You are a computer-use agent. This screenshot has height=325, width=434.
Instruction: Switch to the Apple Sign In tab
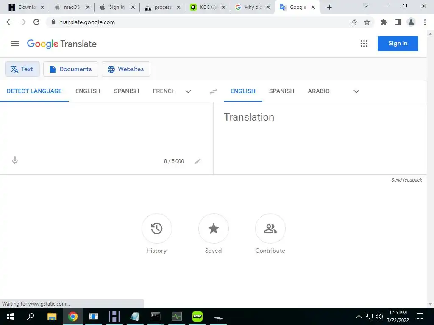(x=117, y=7)
